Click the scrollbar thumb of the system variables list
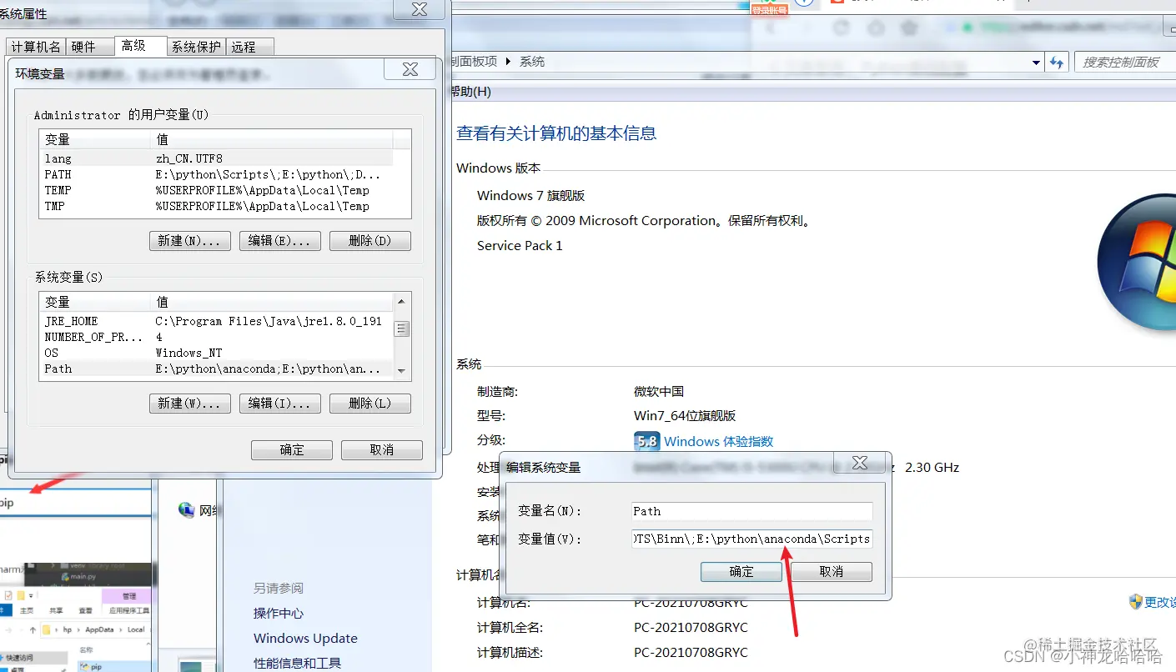1176x672 pixels. pyautogui.click(x=402, y=328)
